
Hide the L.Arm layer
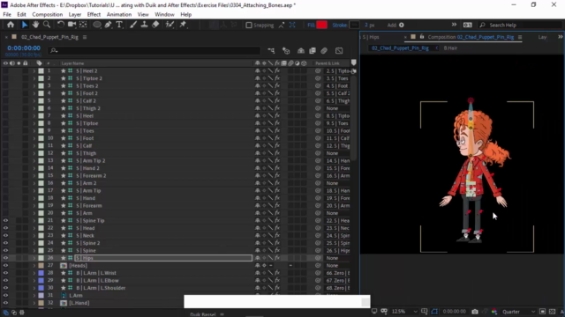coord(5,296)
